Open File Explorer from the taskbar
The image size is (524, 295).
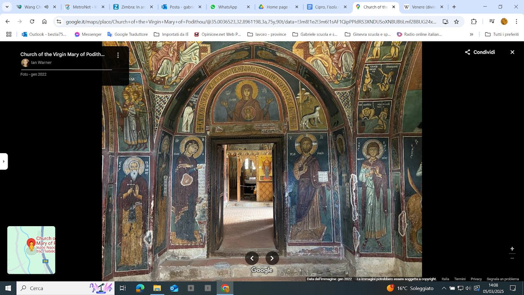pos(157,288)
